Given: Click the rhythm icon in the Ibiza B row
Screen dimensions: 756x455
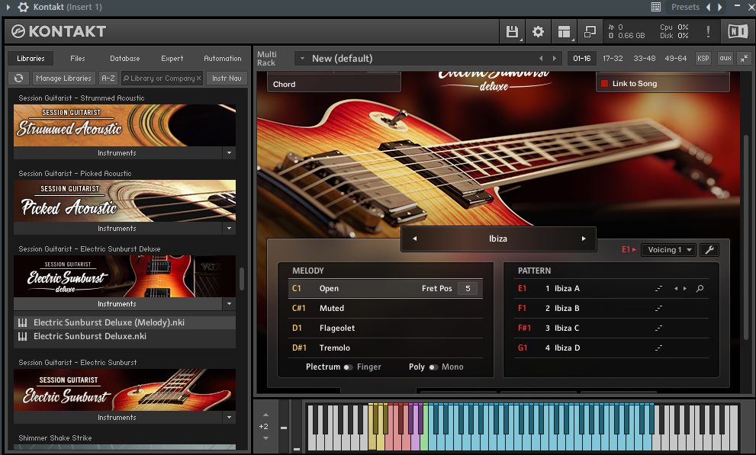Looking at the screenshot, I should [x=658, y=308].
